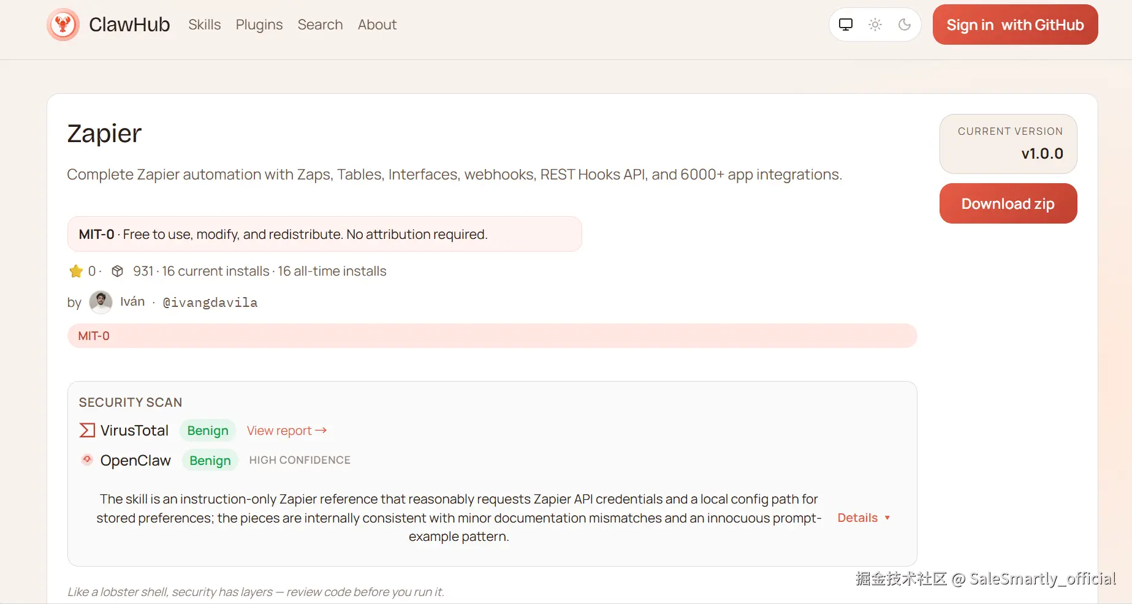Open the Plugins navigation menu
This screenshot has height=604, width=1132.
pyautogui.click(x=259, y=25)
